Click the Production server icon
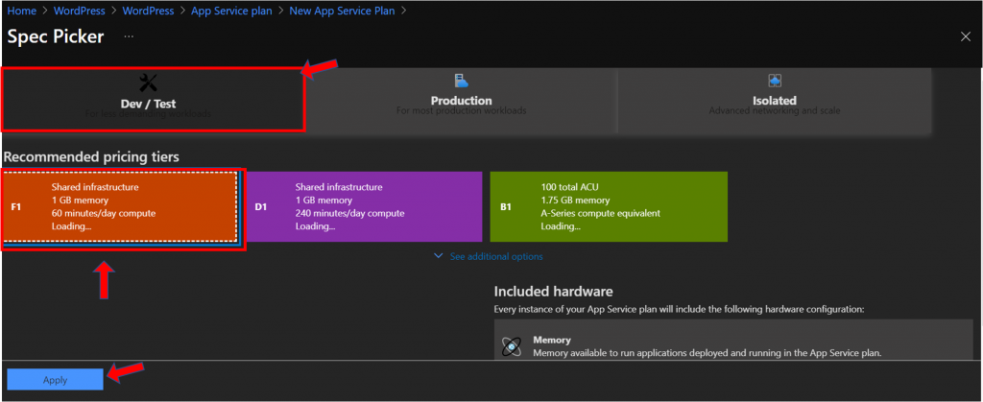Viewport: 983px width, 402px height. [462, 81]
